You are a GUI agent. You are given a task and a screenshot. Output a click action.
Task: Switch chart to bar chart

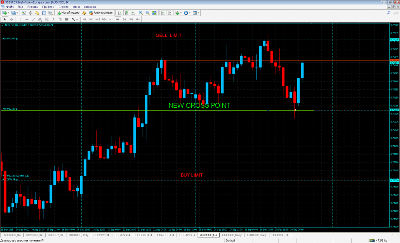[x=120, y=13]
